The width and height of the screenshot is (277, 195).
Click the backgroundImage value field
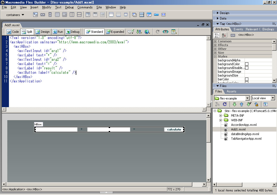[258, 72]
